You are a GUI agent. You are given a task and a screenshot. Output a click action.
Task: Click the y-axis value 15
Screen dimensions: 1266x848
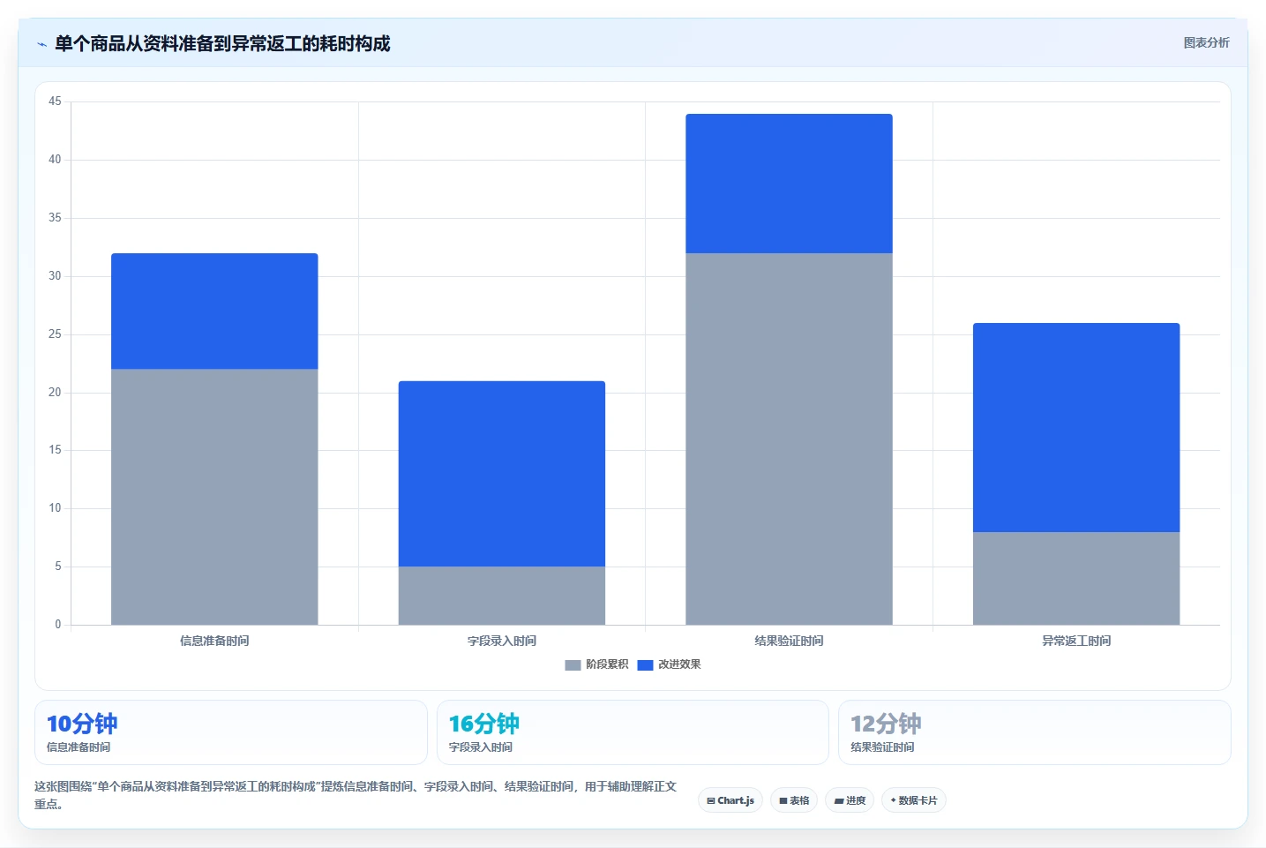point(55,450)
